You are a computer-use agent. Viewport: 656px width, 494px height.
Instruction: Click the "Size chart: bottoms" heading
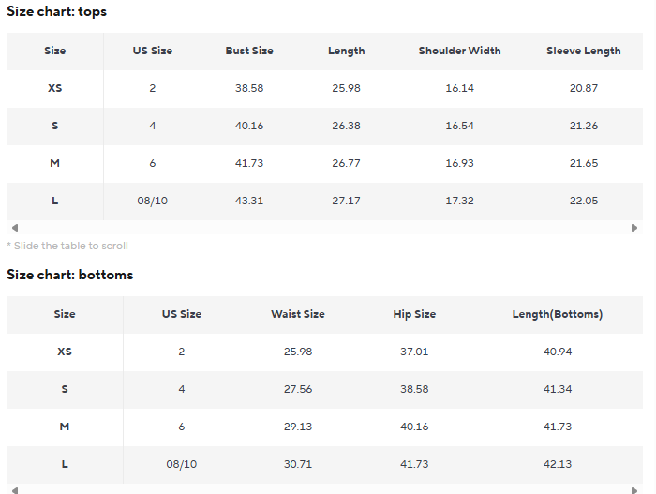click(70, 276)
